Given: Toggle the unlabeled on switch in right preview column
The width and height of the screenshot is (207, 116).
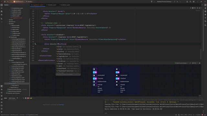Looking at the screenshot, I should (117, 72).
